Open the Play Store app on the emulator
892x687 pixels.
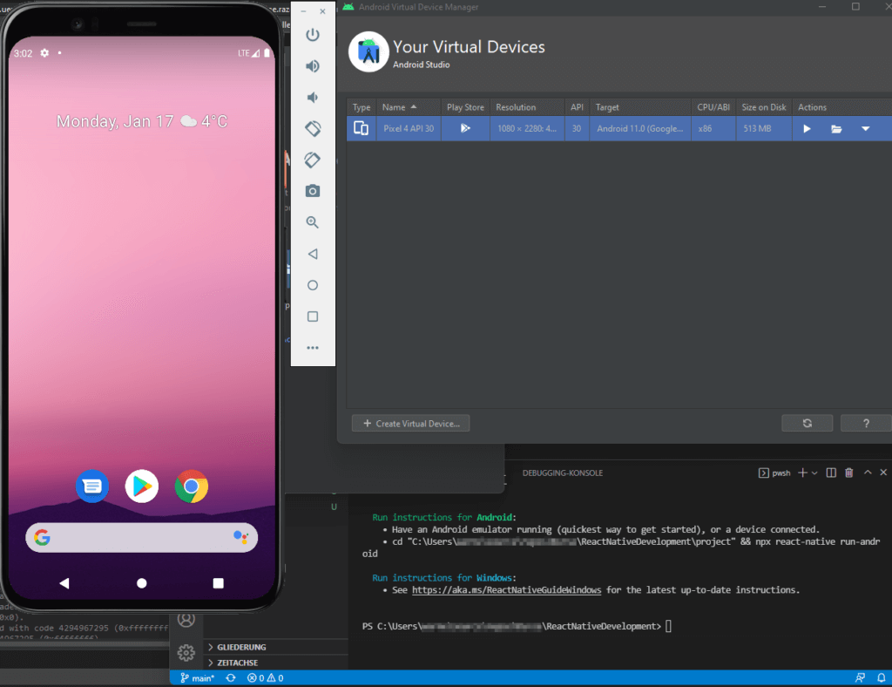141,486
